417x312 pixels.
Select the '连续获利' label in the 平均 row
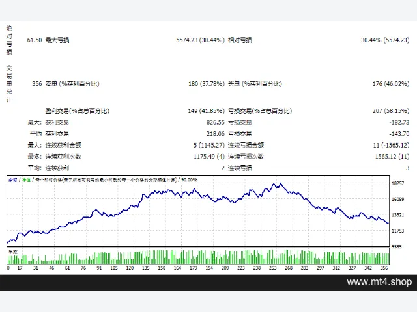pos(57,168)
